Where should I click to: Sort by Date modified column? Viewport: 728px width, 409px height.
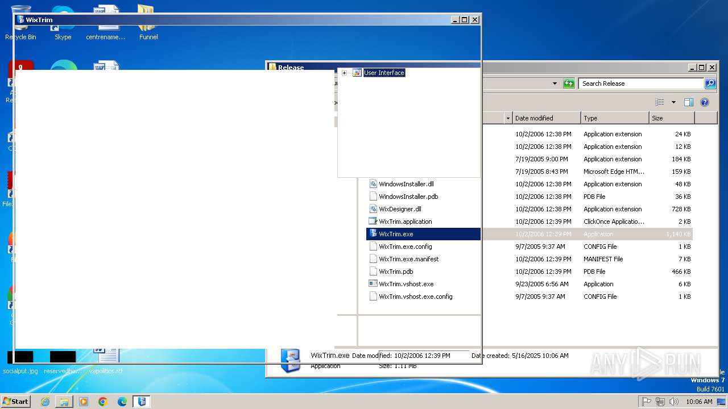[547, 118]
